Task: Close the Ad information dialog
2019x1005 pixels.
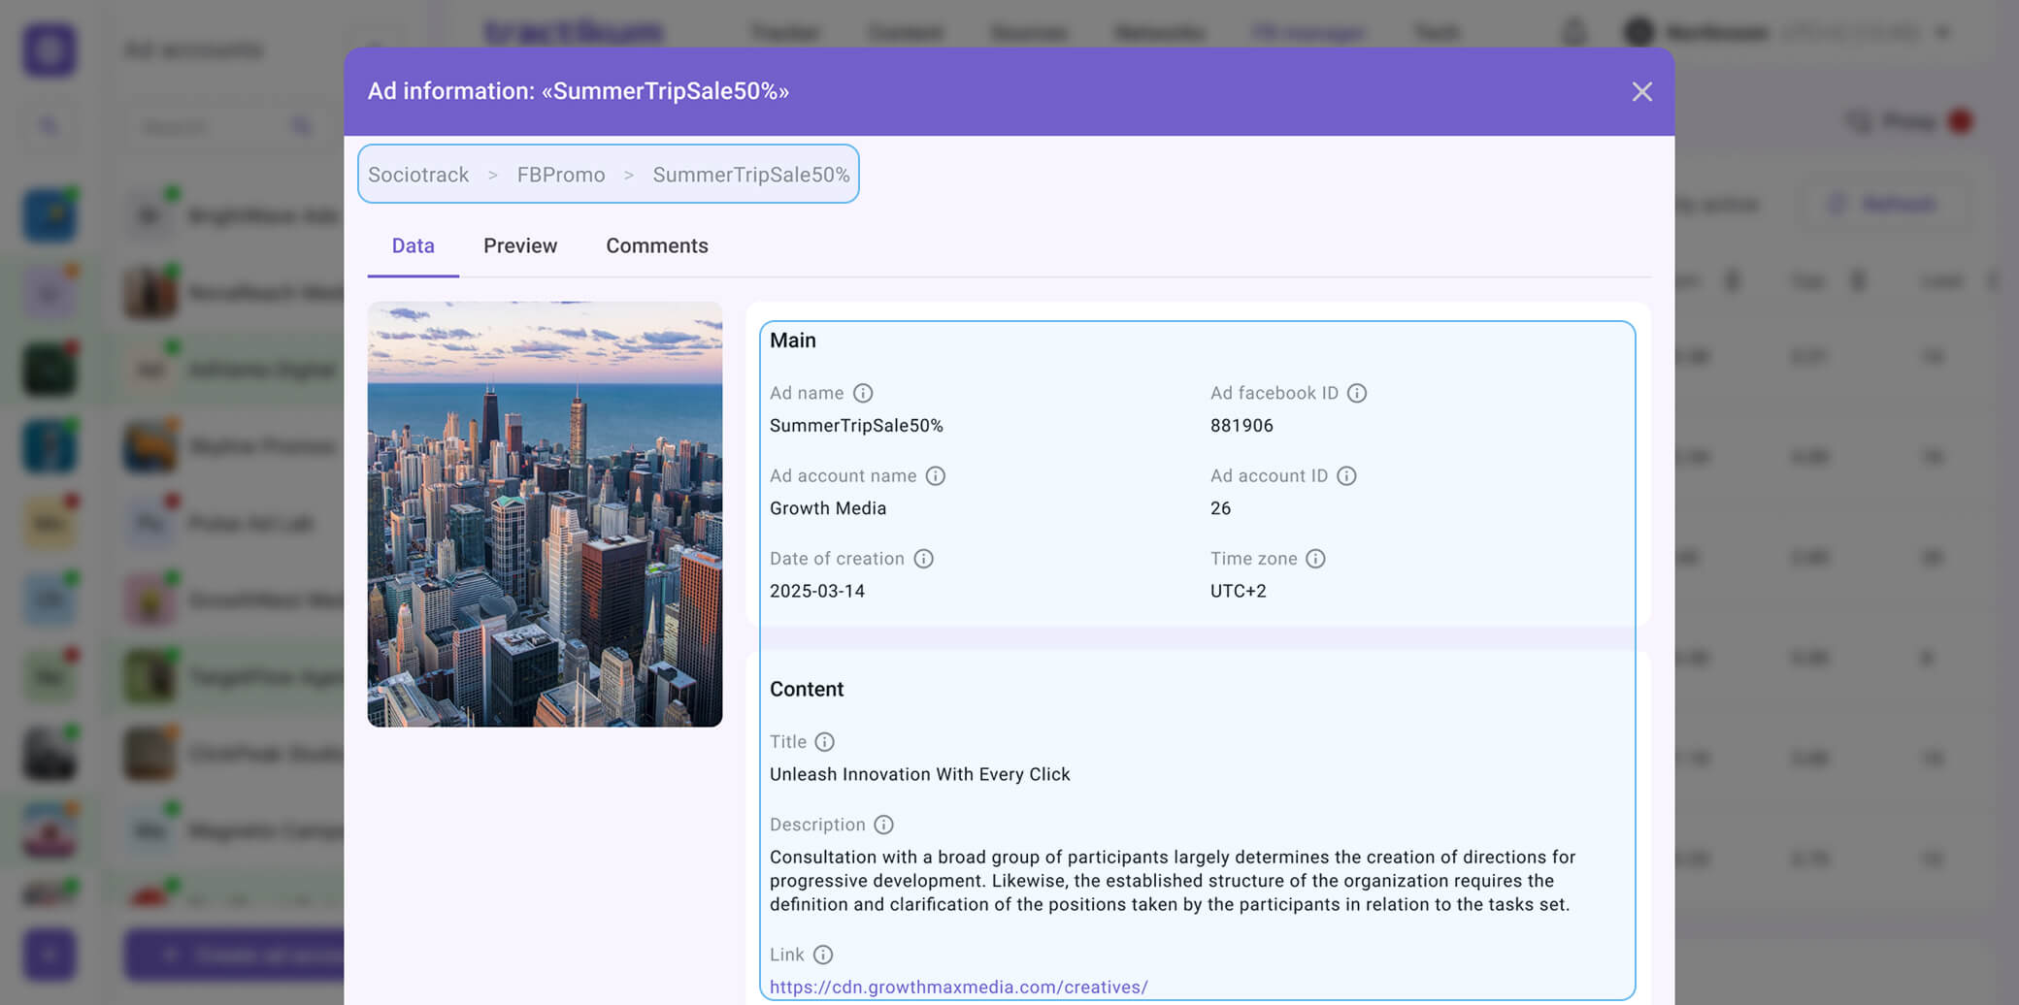Action: [x=1641, y=91]
